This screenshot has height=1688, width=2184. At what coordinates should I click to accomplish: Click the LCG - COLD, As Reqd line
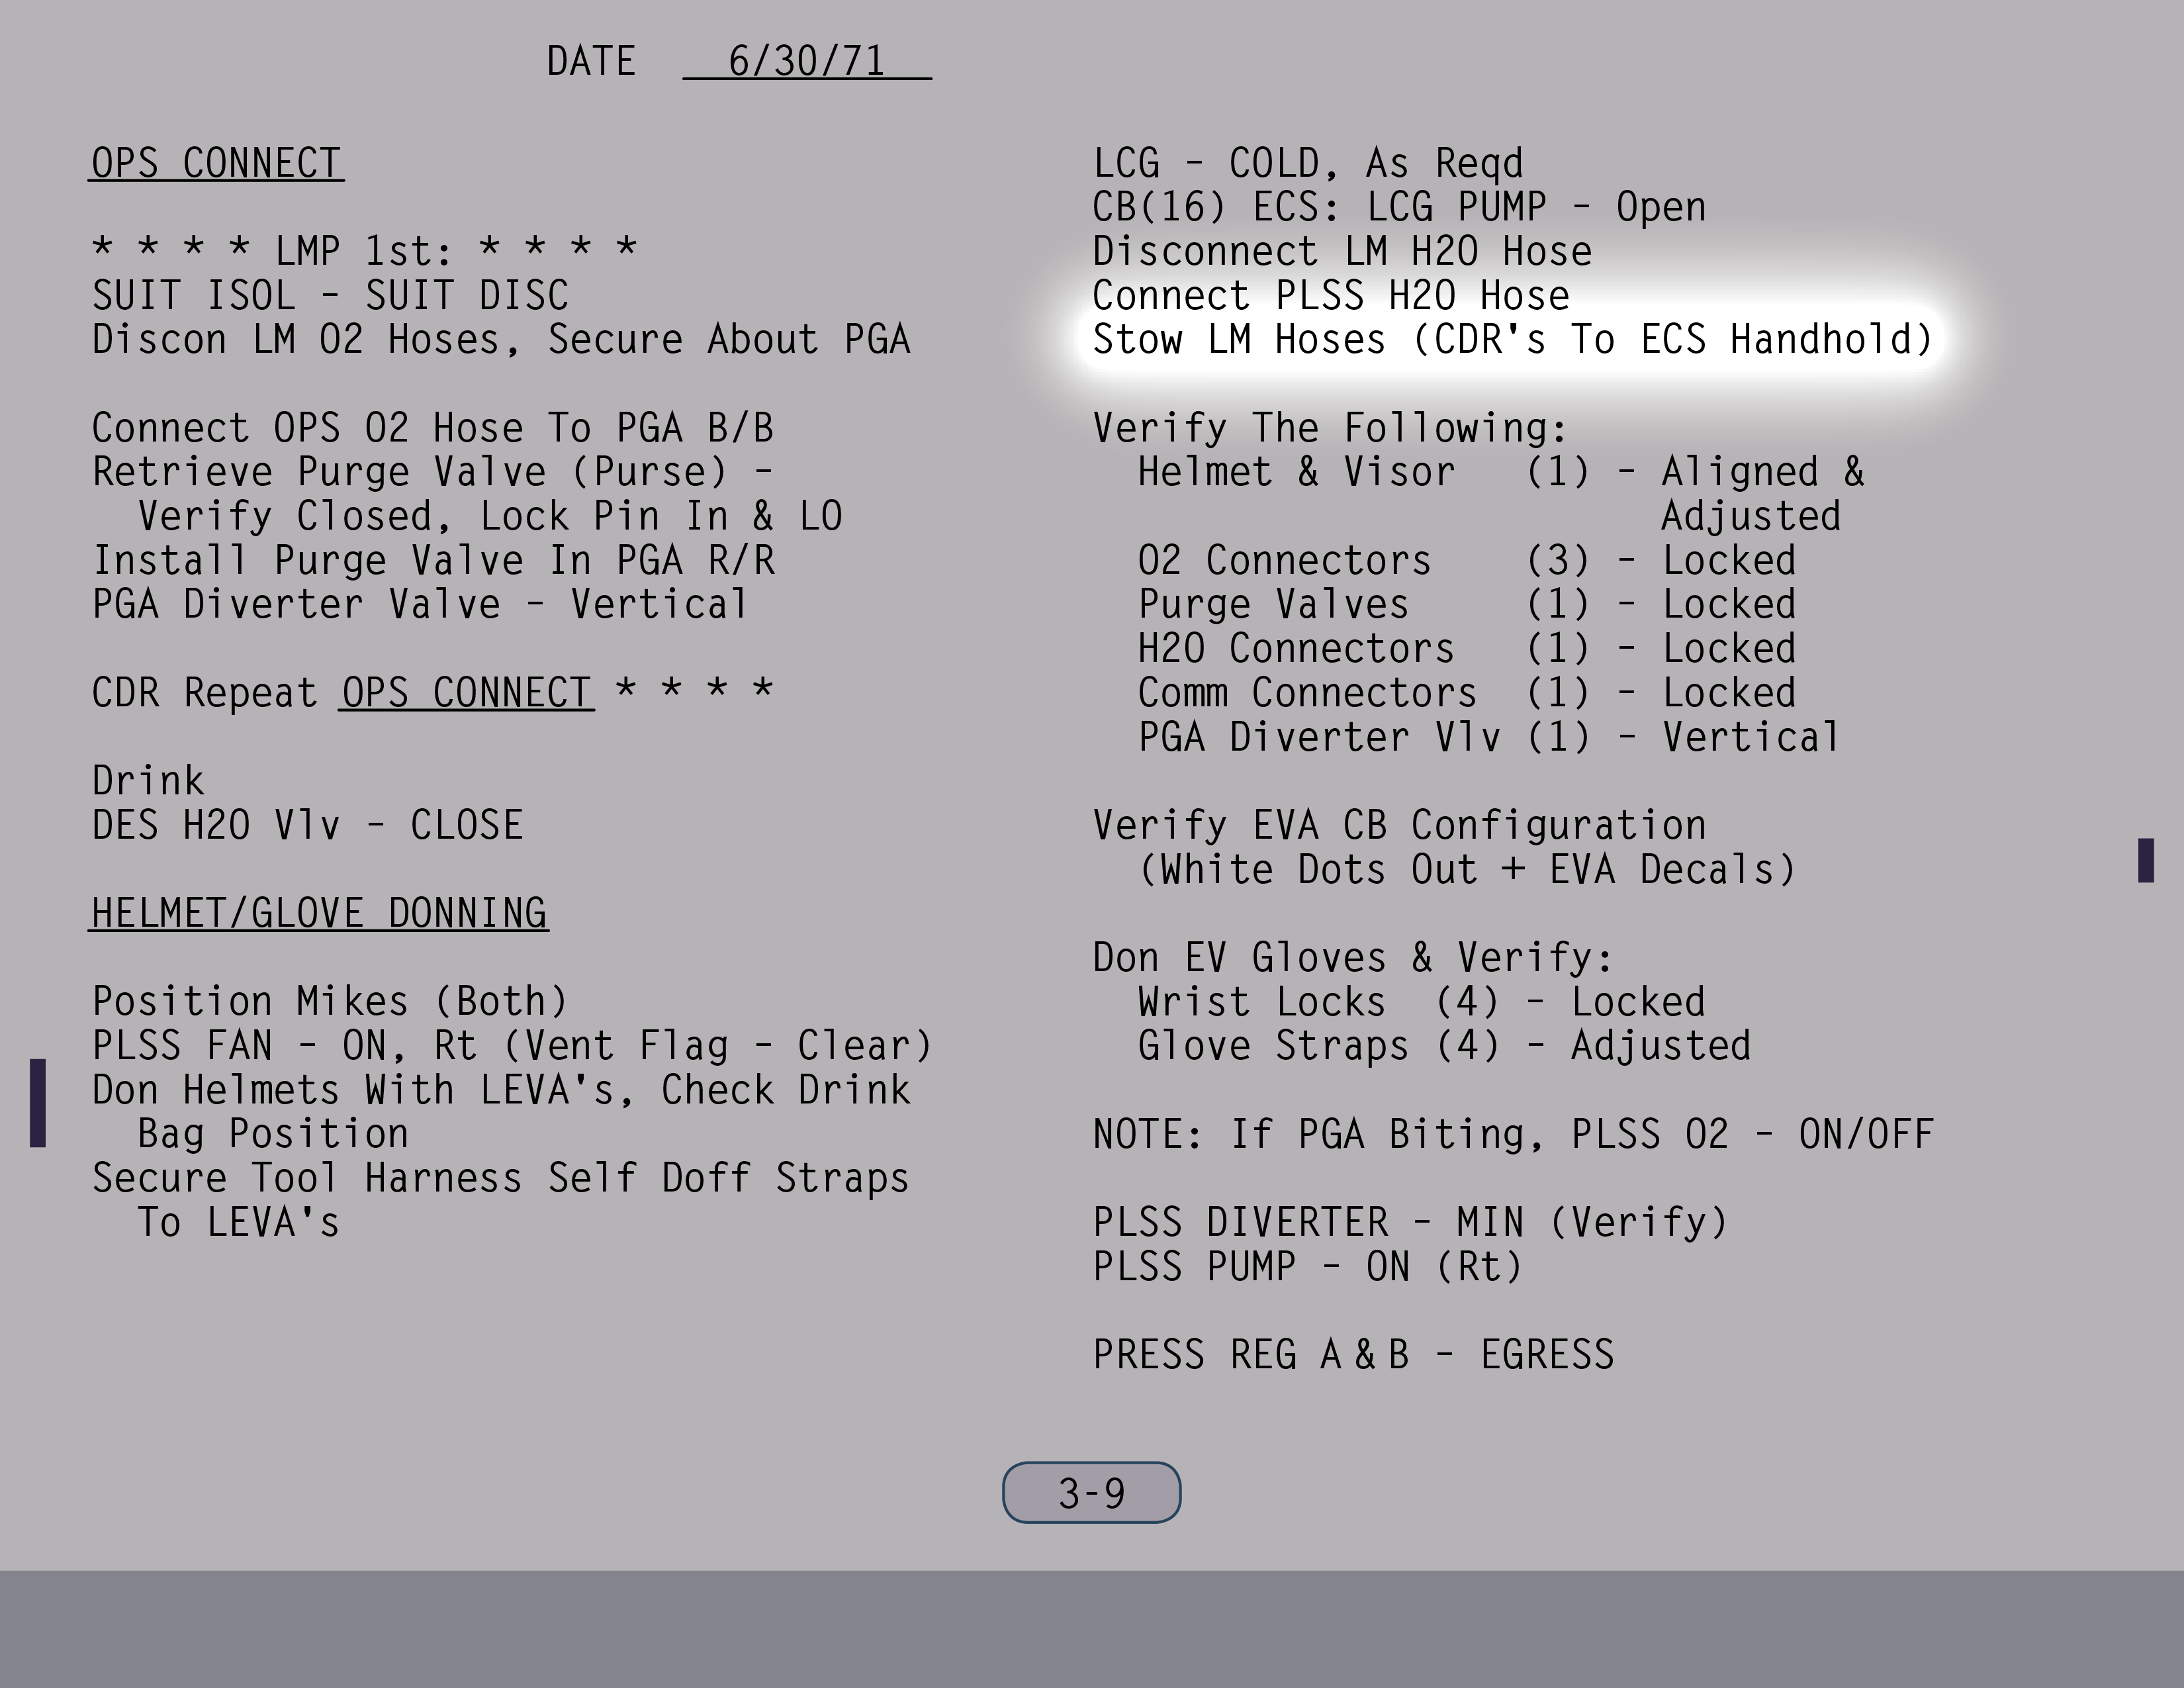coord(1307,163)
